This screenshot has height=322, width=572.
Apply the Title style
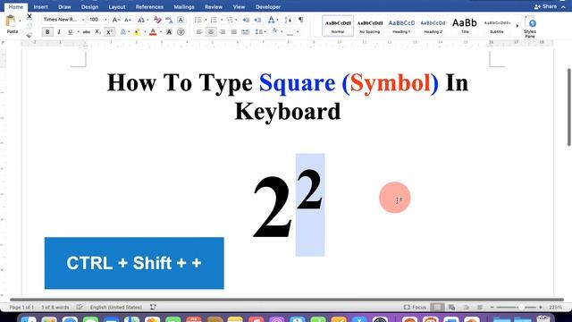click(x=465, y=26)
